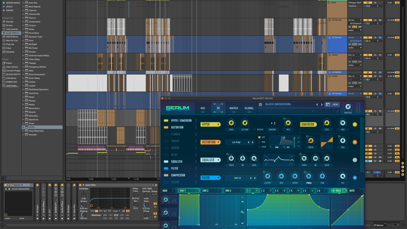Image resolution: width=407 pixels, height=229 pixels.
Task: Open Serum plugin window wrench icon
Action: (12, 185)
